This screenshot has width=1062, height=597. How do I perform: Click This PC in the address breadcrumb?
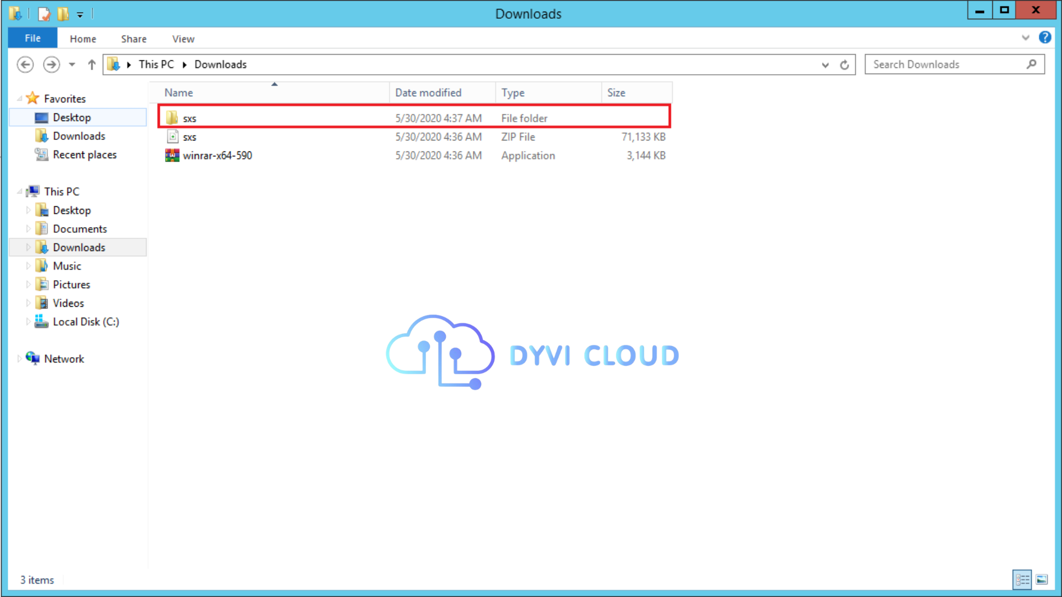(x=157, y=64)
